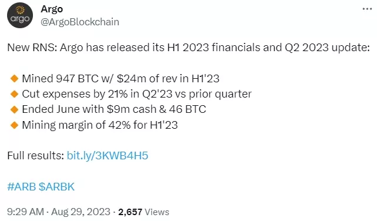Image resolution: width=377 pixels, height=221 pixels.
Task: Open the three-dot more options menu
Action: click(x=367, y=9)
